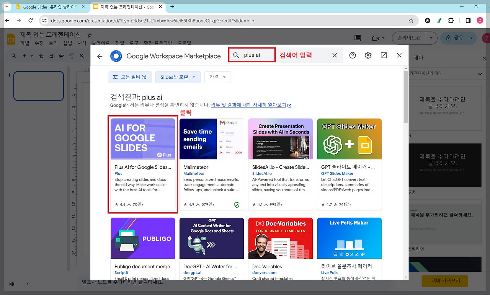Clear the search field with X icon
The height and width of the screenshot is (295, 490).
pos(335,55)
